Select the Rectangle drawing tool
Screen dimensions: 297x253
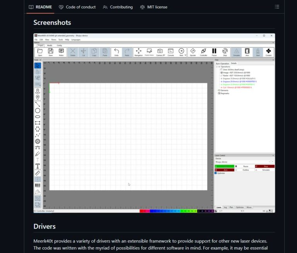coord(38,123)
